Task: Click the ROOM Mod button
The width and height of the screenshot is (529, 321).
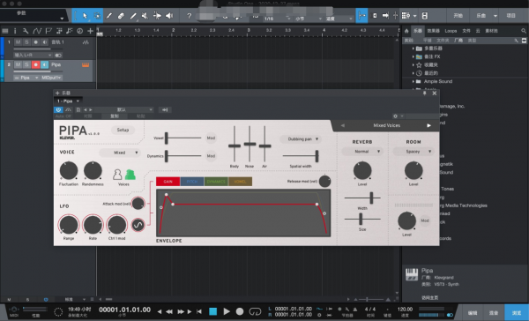Action: (424, 220)
